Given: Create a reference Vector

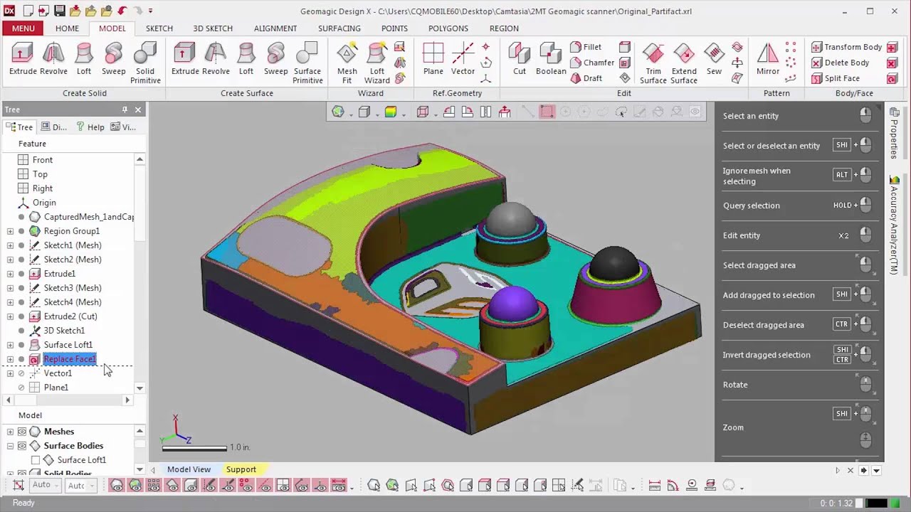Looking at the screenshot, I should 463,59.
